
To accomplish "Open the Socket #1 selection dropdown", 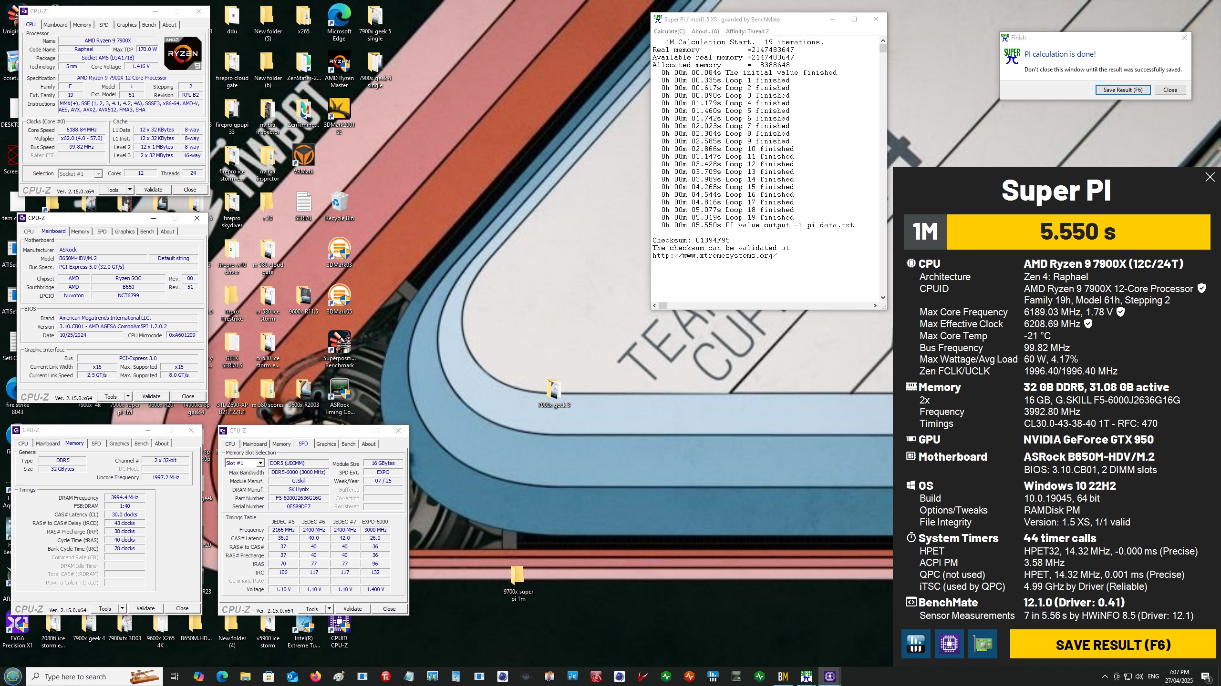I will tap(98, 174).
